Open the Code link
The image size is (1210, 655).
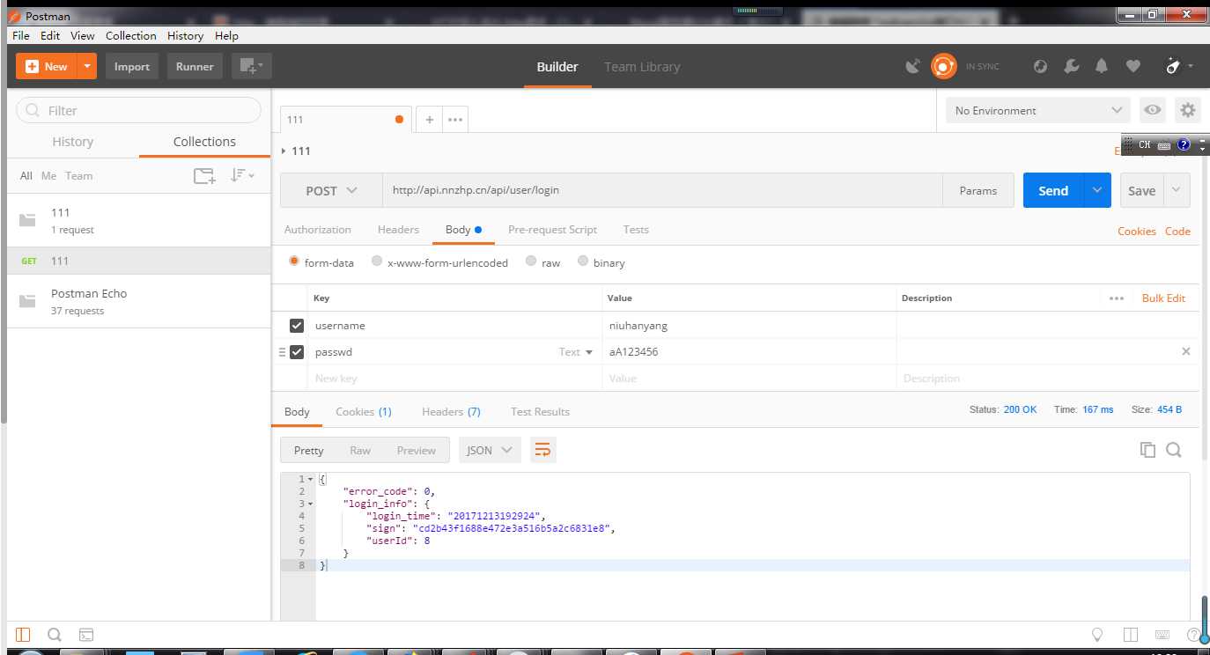pyautogui.click(x=1177, y=232)
